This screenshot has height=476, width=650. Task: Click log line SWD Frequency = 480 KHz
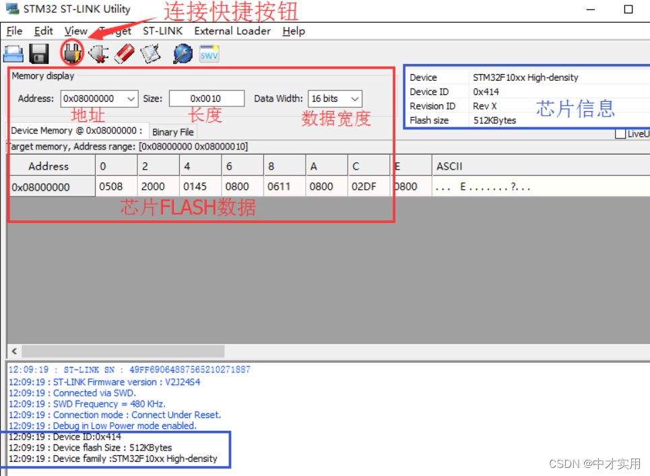click(x=87, y=404)
